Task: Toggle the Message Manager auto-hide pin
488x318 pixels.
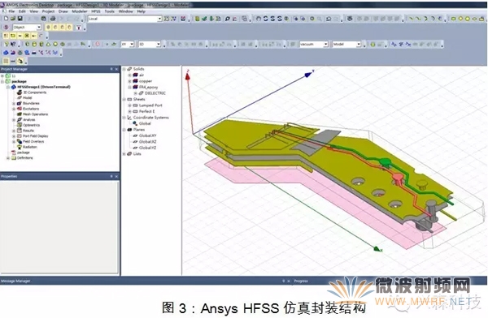Action: 283,281
